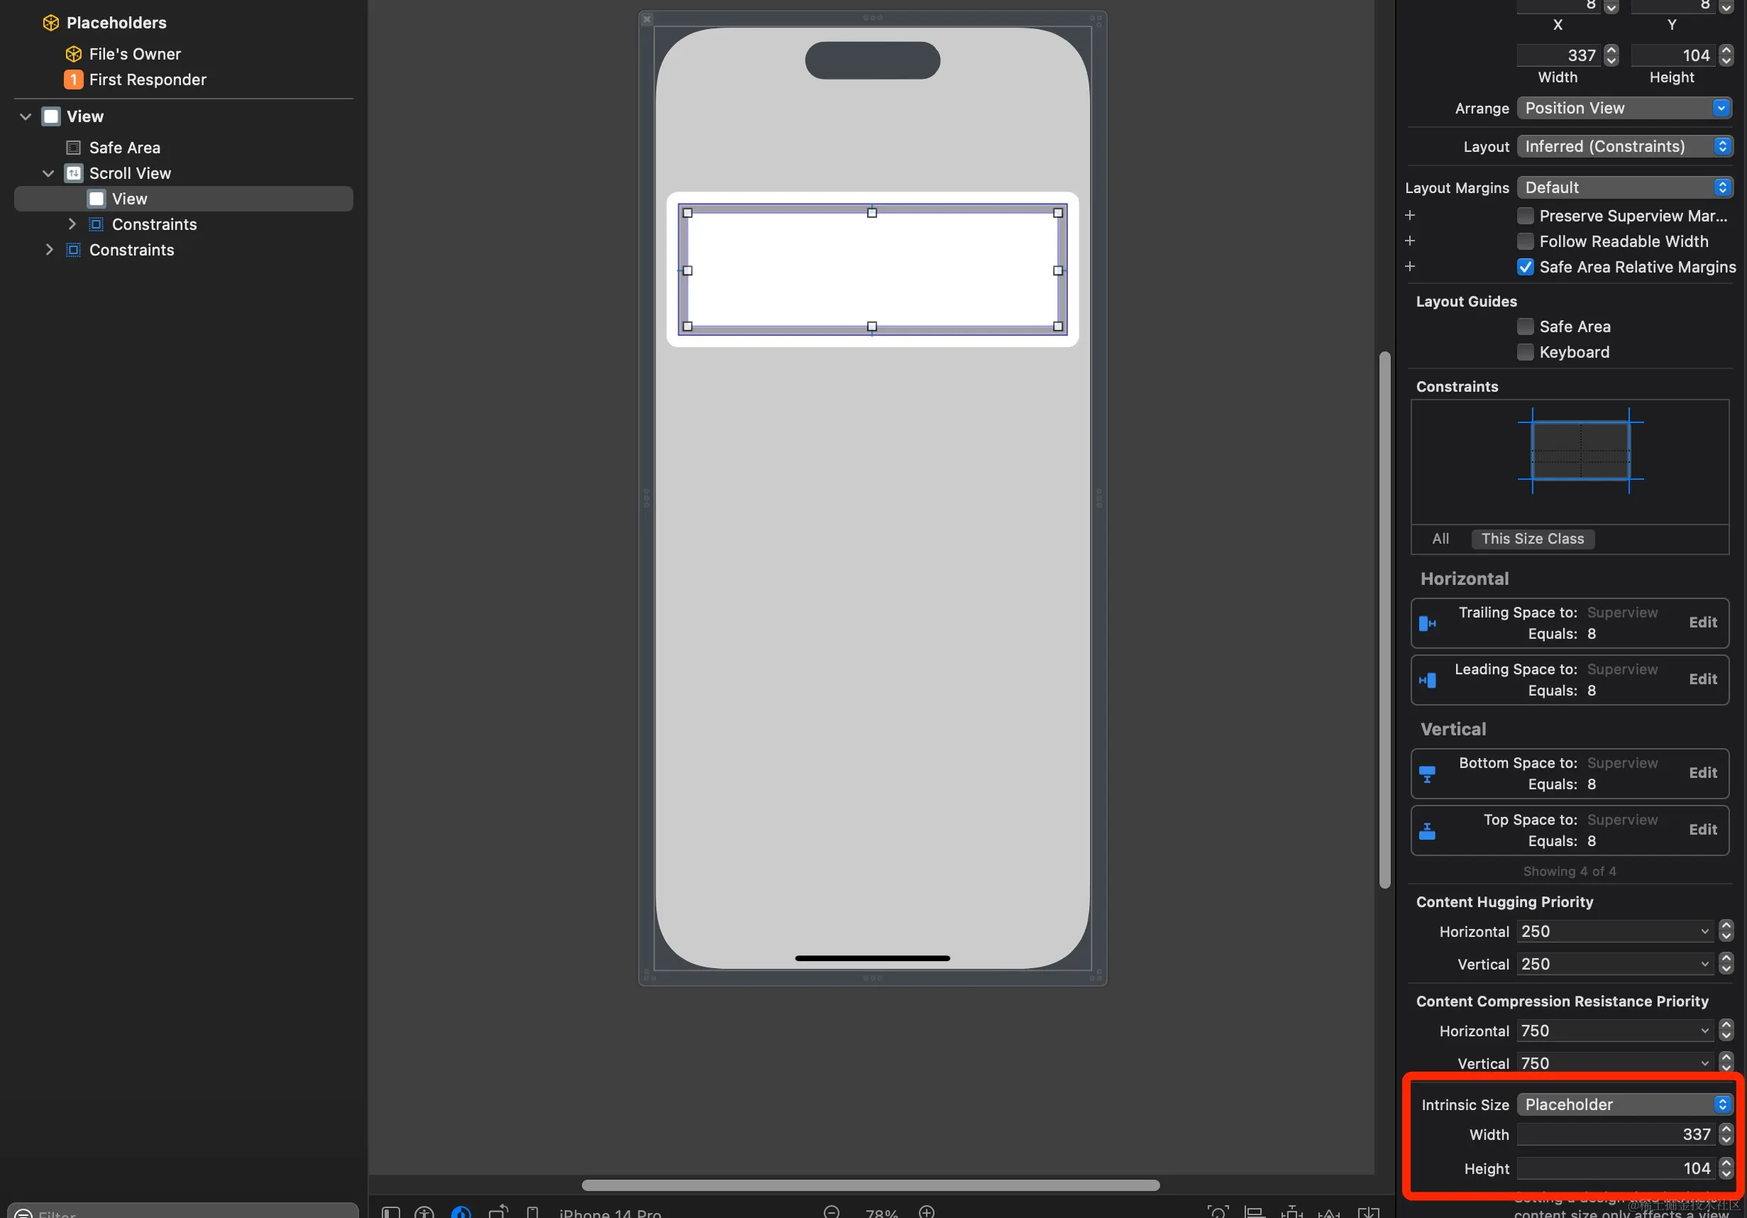1747x1218 pixels.
Task: Select Safe Area in the outline
Action: coord(124,148)
